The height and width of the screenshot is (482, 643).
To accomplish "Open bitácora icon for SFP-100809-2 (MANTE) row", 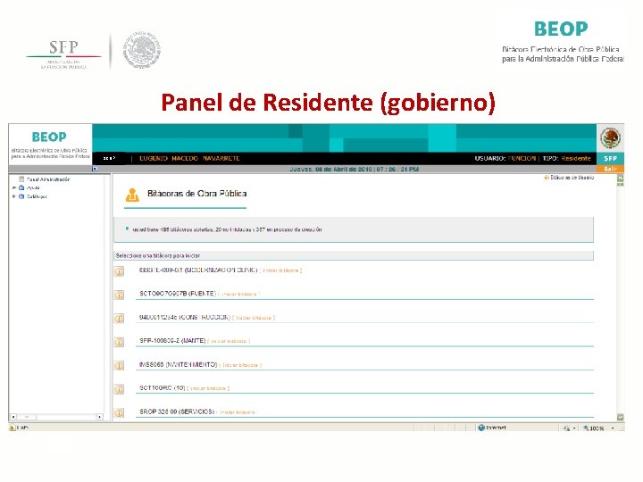I will 120,342.
